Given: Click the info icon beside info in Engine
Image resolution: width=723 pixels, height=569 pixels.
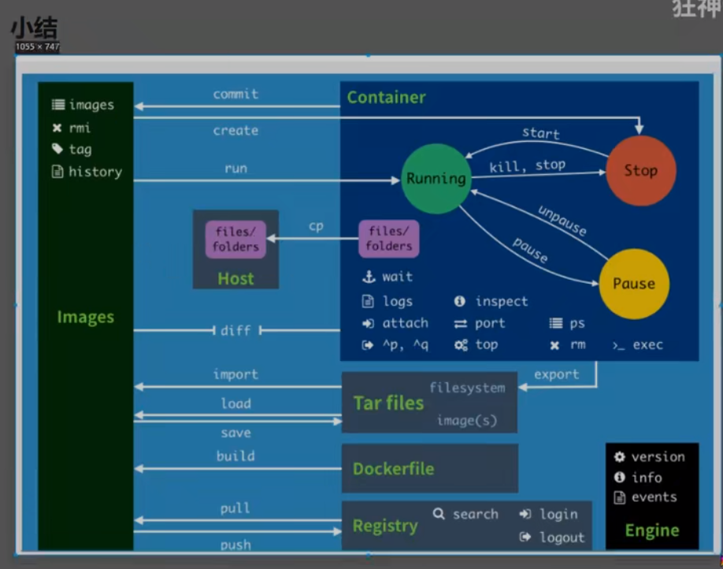Looking at the screenshot, I should [x=620, y=477].
